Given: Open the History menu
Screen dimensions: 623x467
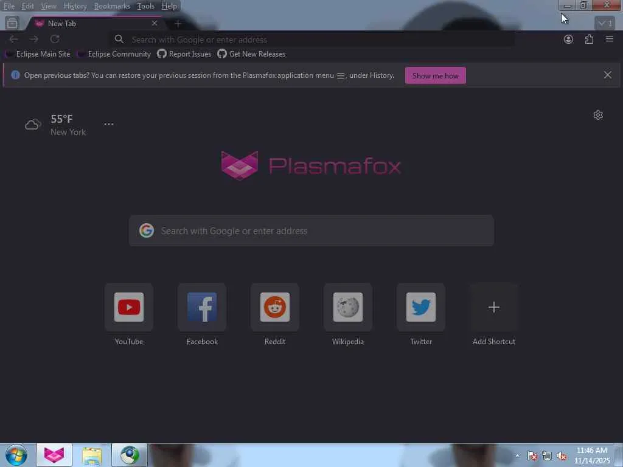Looking at the screenshot, I should tap(75, 6).
